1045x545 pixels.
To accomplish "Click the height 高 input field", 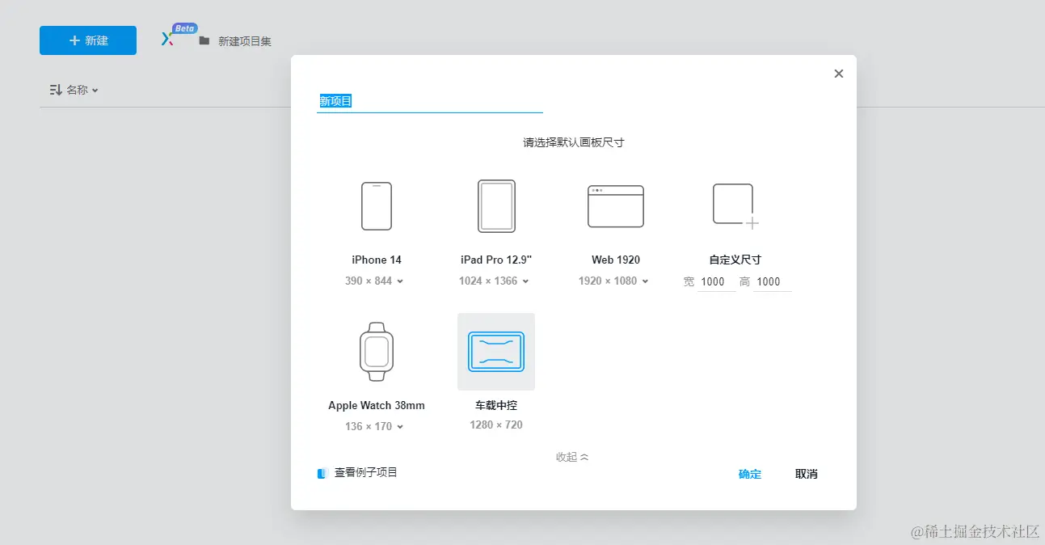I will 773,281.
